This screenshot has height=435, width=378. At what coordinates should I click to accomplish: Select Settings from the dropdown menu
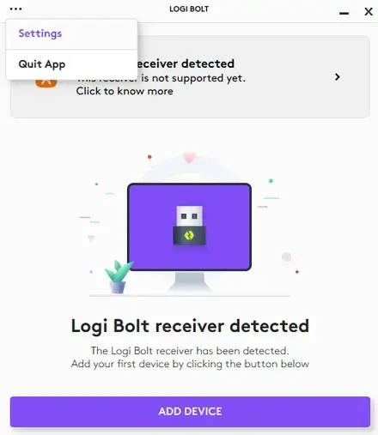point(40,33)
